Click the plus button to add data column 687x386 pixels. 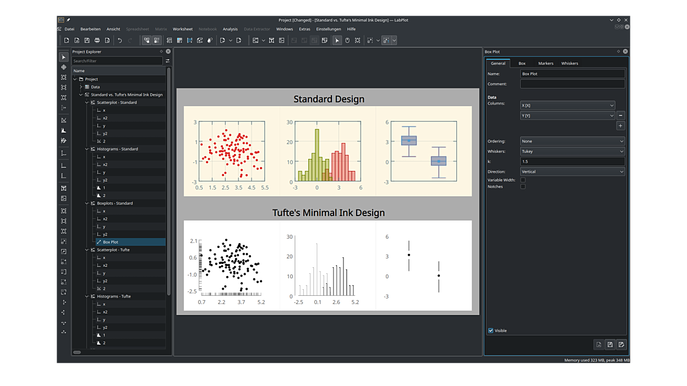620,126
